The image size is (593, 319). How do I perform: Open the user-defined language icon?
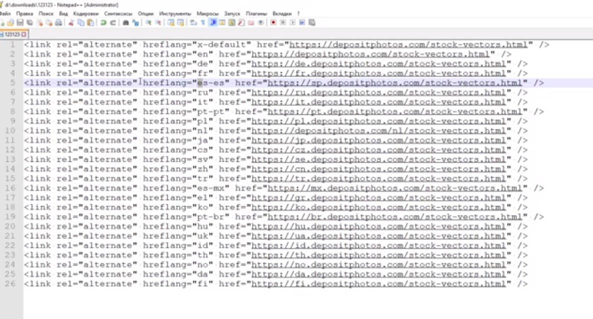click(222, 22)
